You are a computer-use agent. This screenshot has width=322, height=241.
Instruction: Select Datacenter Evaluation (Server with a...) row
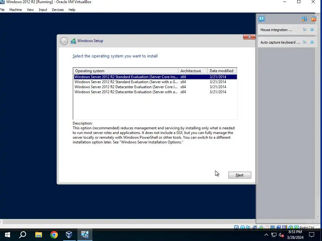coord(155,92)
